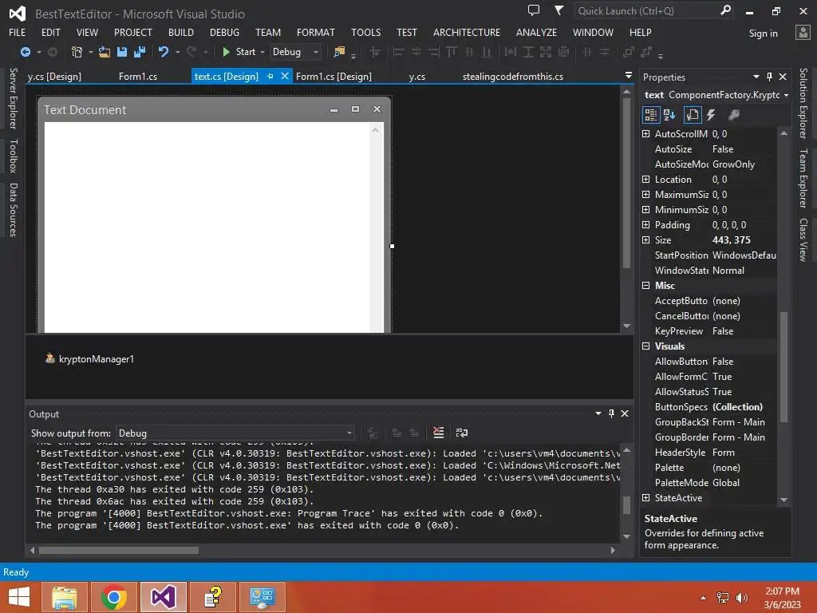This screenshot has width=817, height=613.
Task: Click the Save All icon
Action: 140,52
